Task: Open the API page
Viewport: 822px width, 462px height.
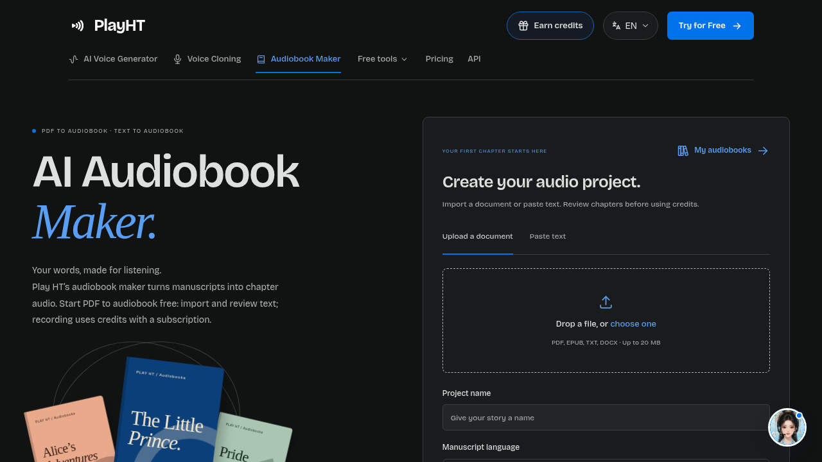Action: coord(474,59)
